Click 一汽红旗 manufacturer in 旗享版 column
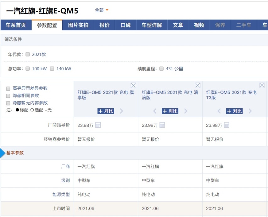 [x=86, y=167]
